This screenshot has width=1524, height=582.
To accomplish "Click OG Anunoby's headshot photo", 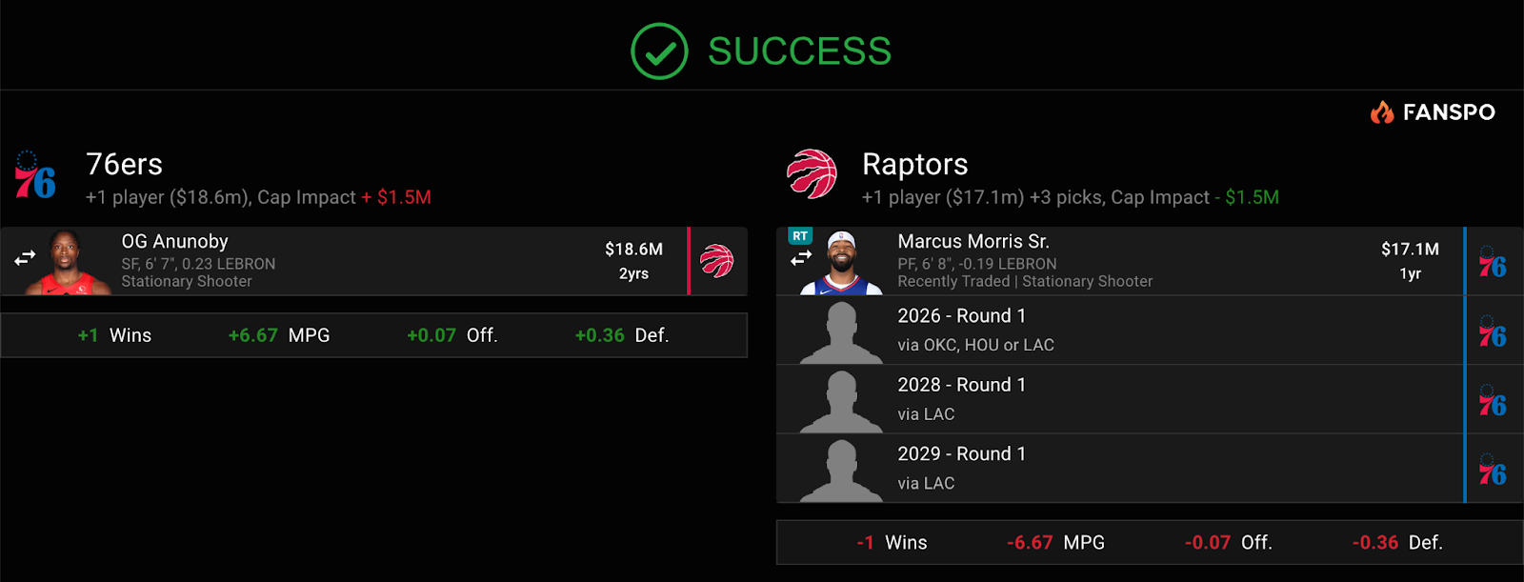I will 67,262.
